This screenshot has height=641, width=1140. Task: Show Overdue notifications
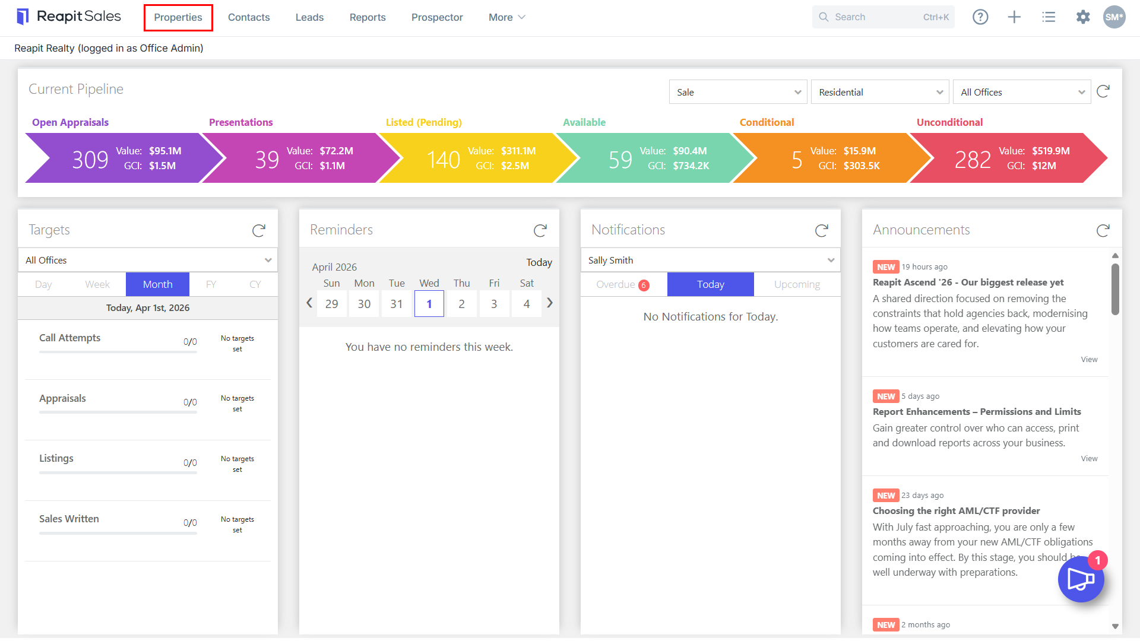pos(623,284)
